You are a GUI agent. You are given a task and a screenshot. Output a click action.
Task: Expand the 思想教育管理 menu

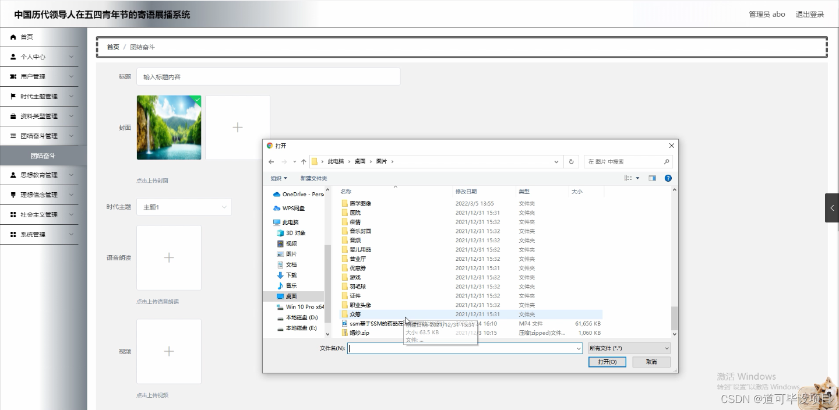[39, 175]
